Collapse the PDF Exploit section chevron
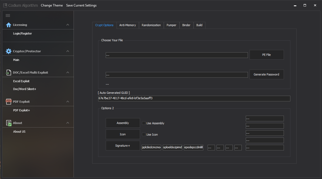 click(68, 102)
